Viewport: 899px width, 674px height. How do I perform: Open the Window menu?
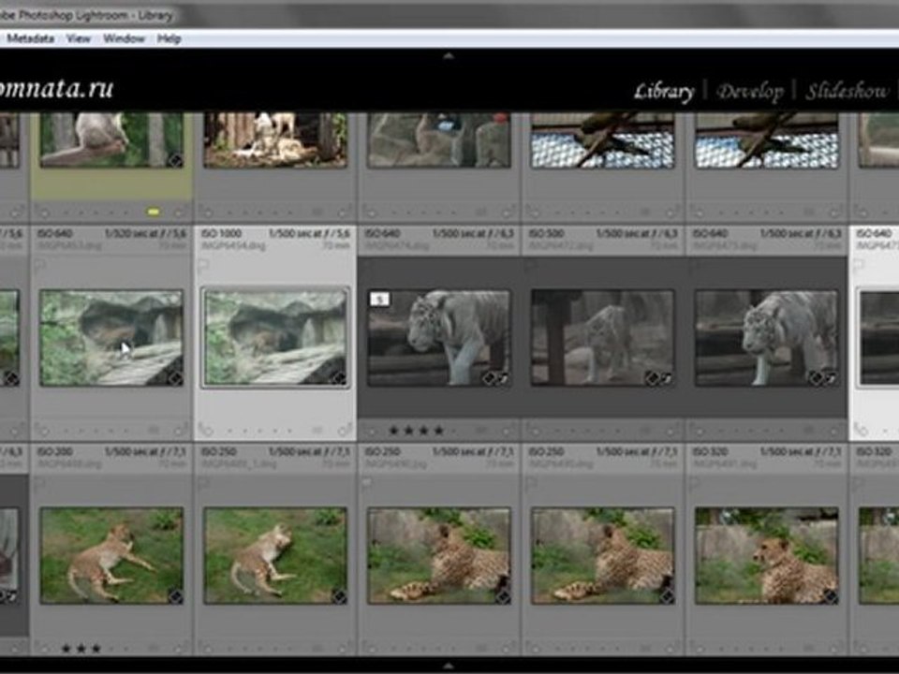click(x=124, y=38)
